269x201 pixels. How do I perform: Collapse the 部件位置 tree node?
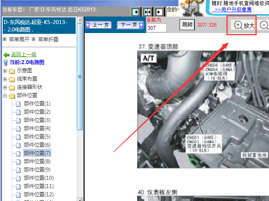(5, 96)
